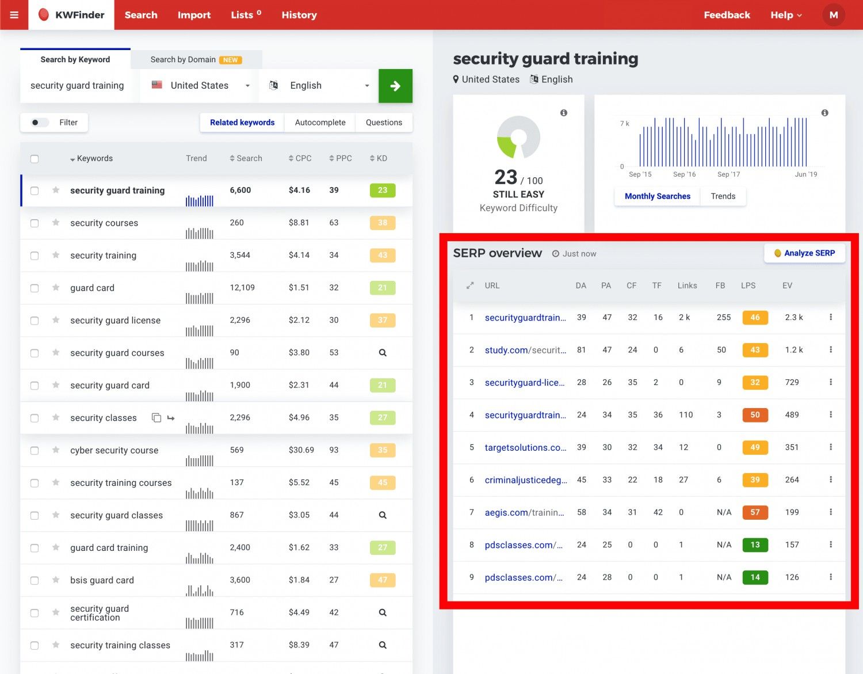This screenshot has width=863, height=674.
Task: Copy the security classes keyword
Action: coord(156,418)
